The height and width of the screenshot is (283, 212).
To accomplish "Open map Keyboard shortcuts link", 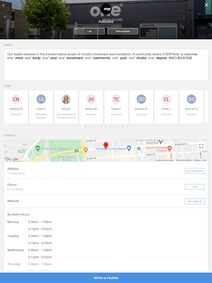I will (165, 160).
